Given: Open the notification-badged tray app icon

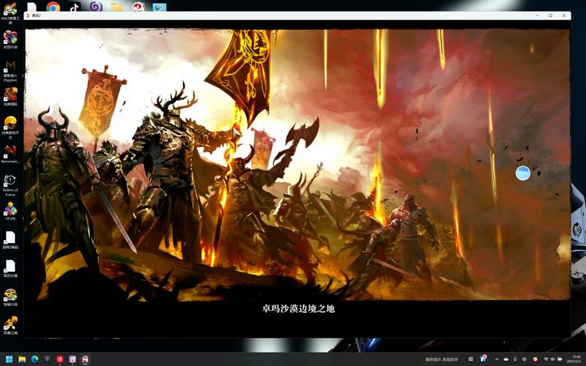Looking at the screenshot, I should 483,359.
